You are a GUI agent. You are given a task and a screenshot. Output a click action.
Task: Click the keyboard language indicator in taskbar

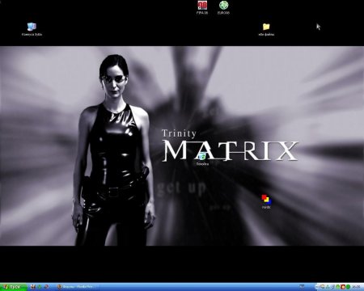tap(302, 287)
